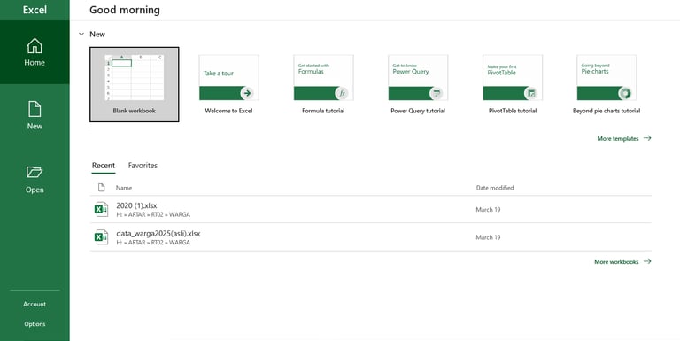Click the PivotTable tutorial caption
Screen dimensions: 680x341
click(x=513, y=111)
